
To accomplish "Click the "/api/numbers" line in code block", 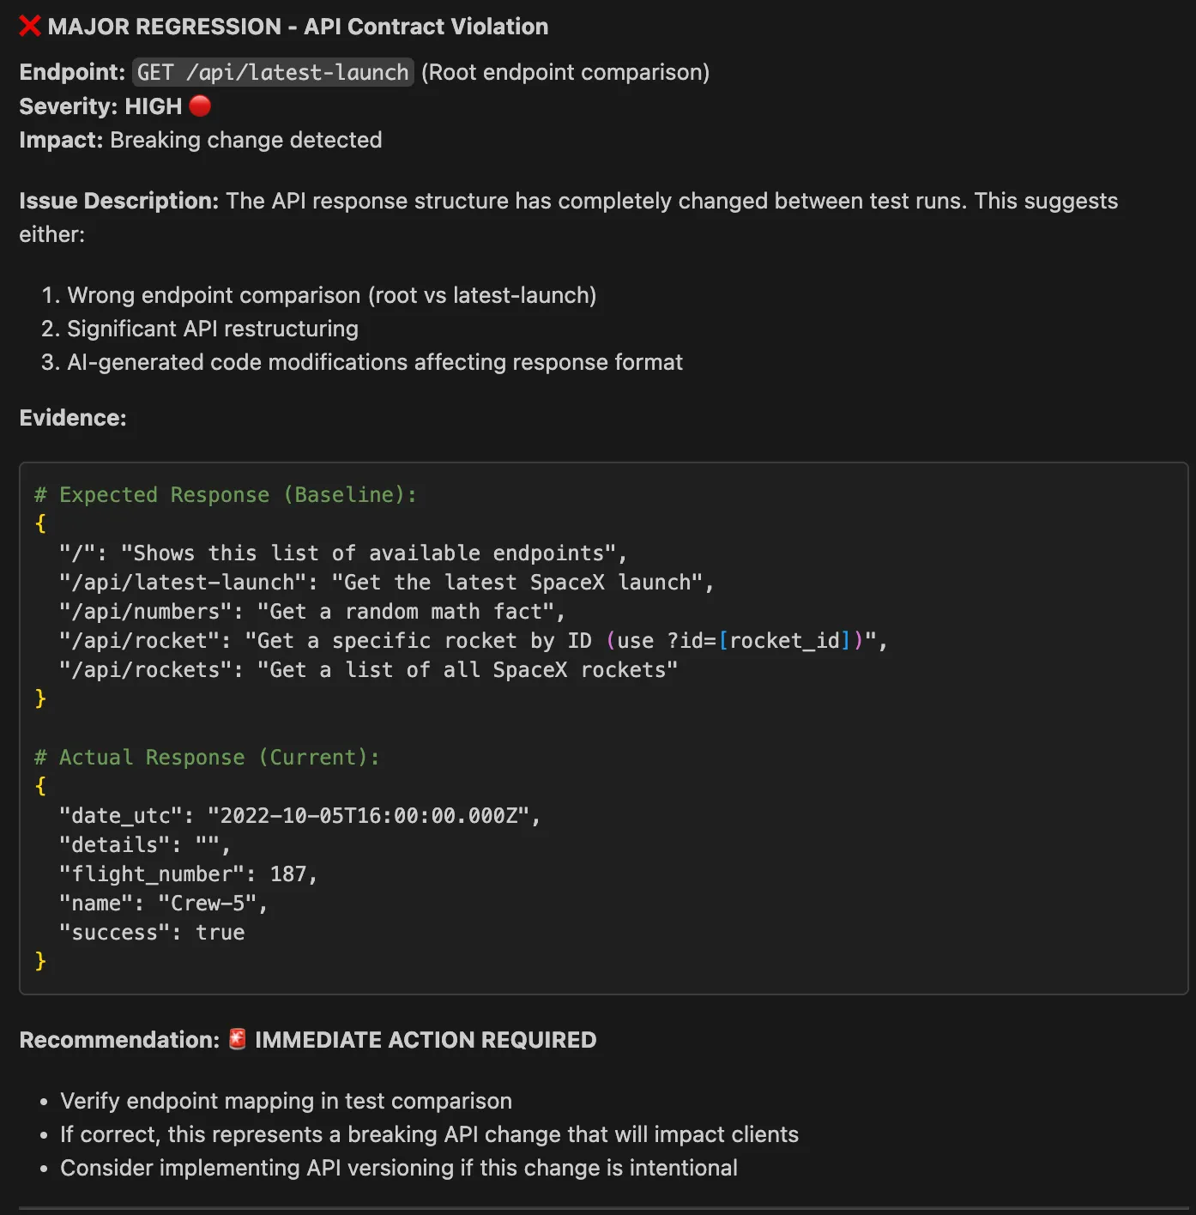I will click(311, 612).
